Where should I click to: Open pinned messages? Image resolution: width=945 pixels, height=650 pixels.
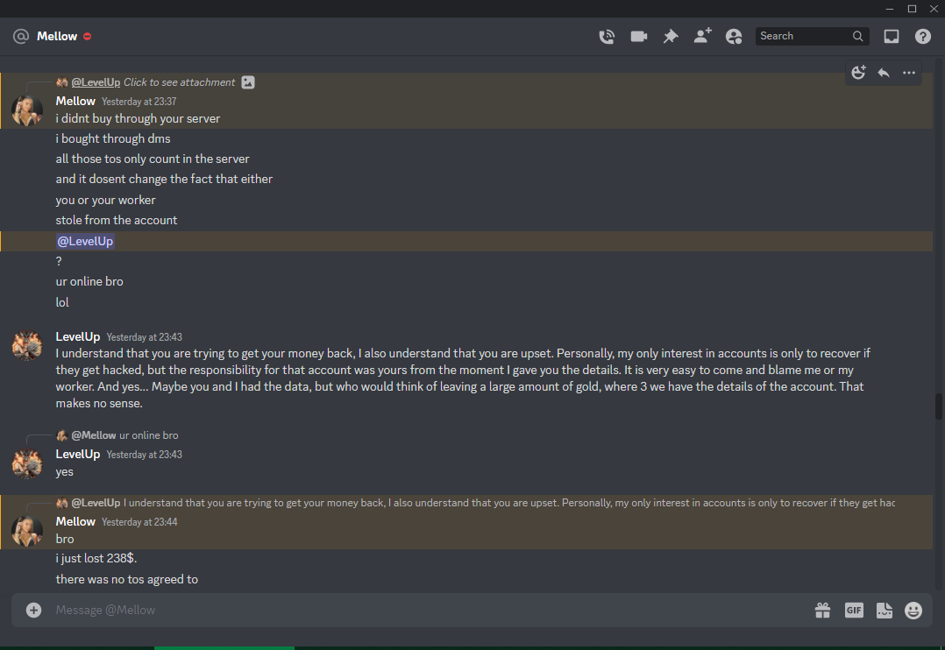tap(670, 37)
